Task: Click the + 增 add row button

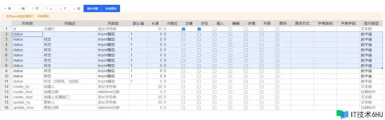Action: 8,9
